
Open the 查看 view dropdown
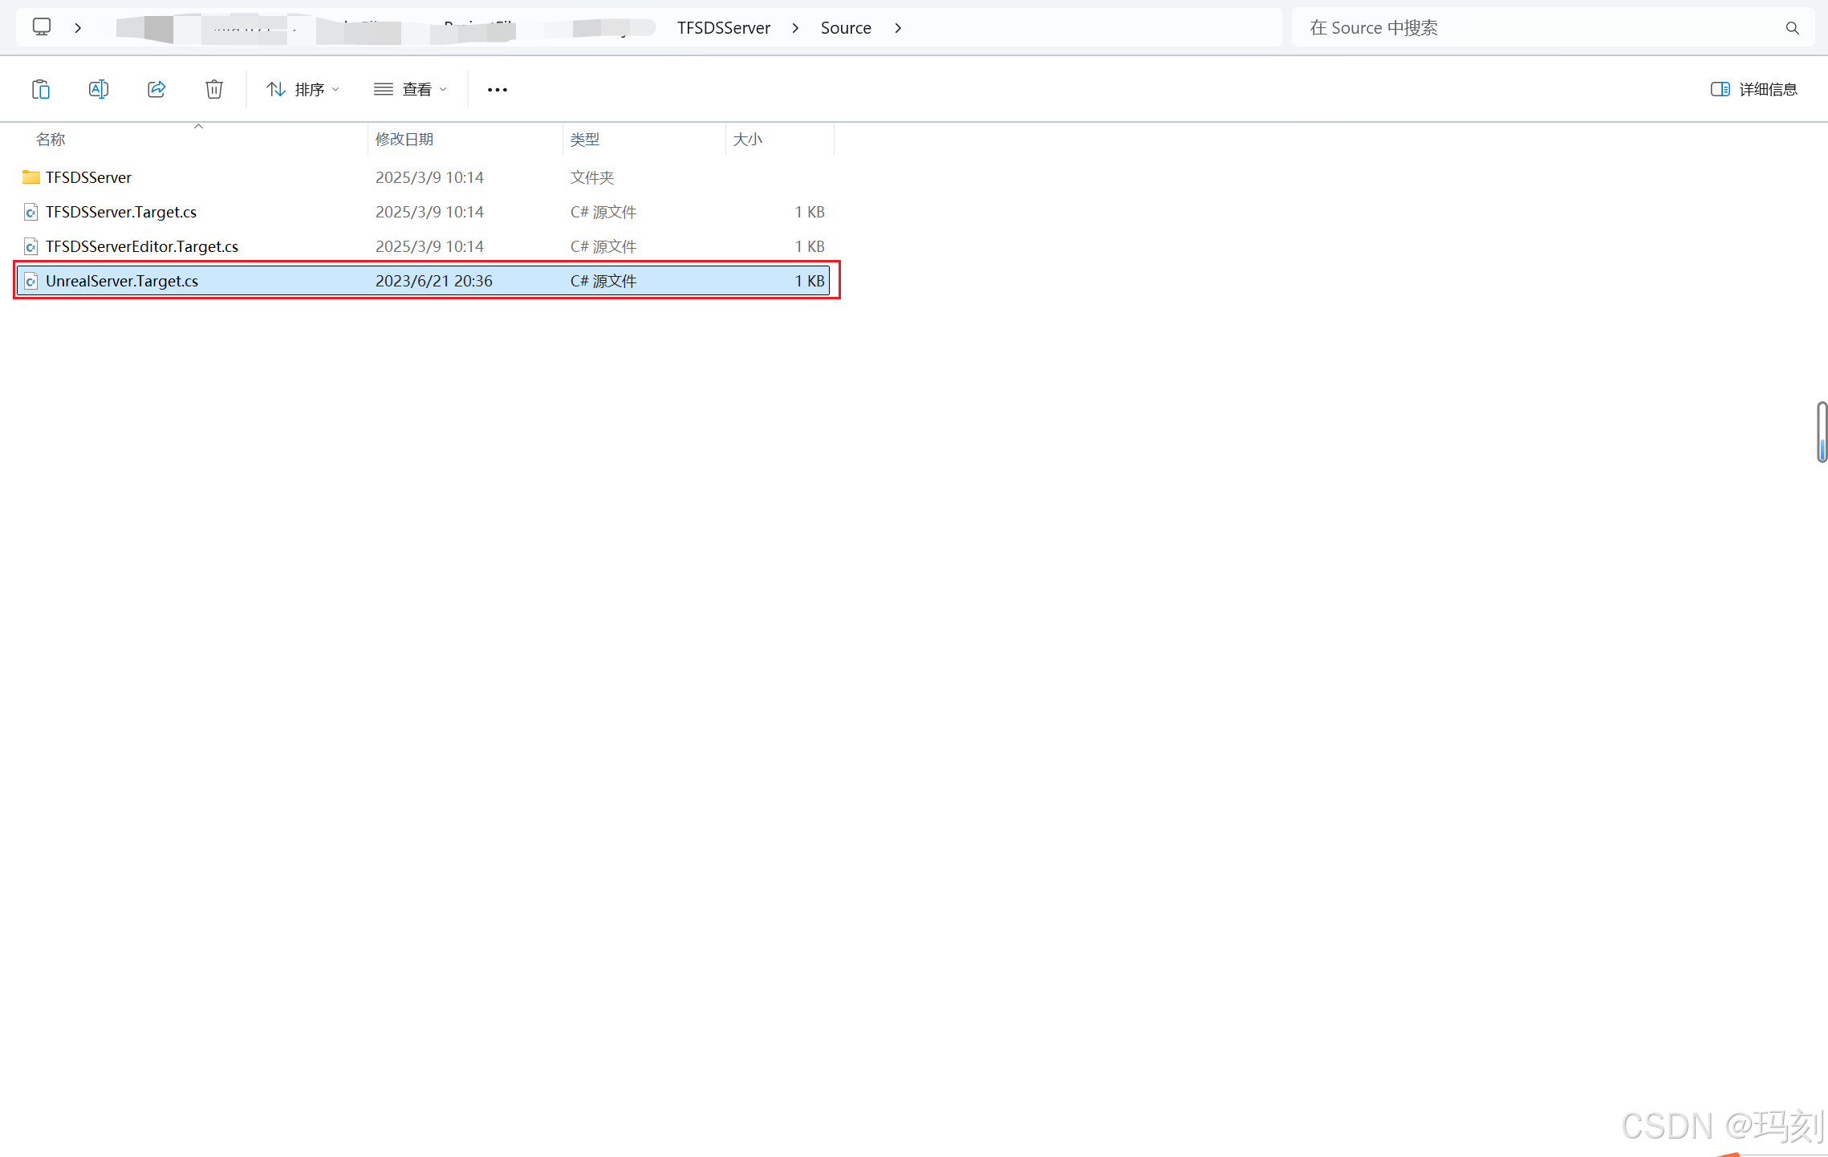point(410,89)
